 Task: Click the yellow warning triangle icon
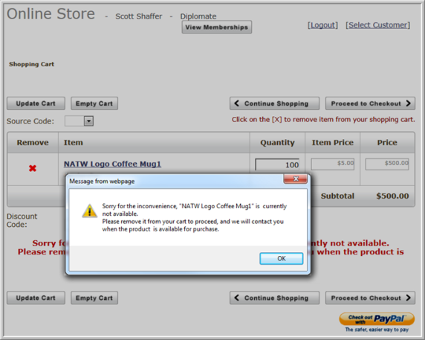point(90,211)
